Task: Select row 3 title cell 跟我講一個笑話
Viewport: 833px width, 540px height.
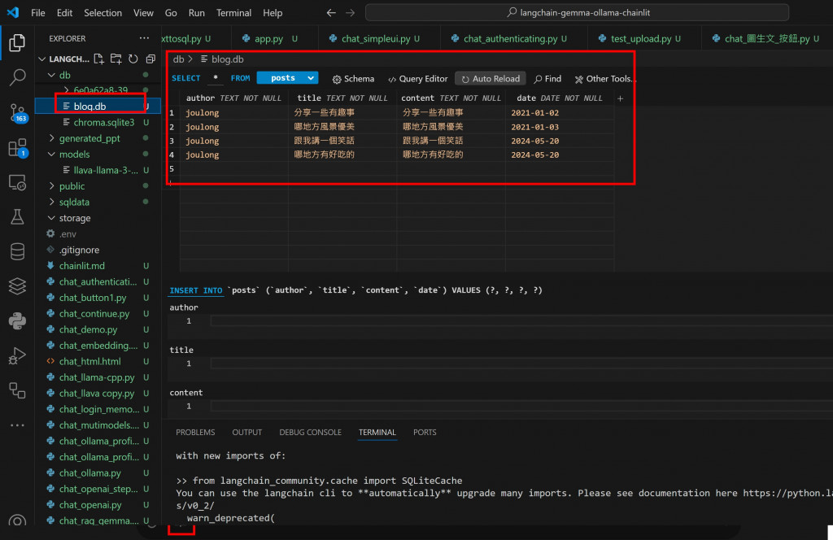Action: tap(342, 141)
